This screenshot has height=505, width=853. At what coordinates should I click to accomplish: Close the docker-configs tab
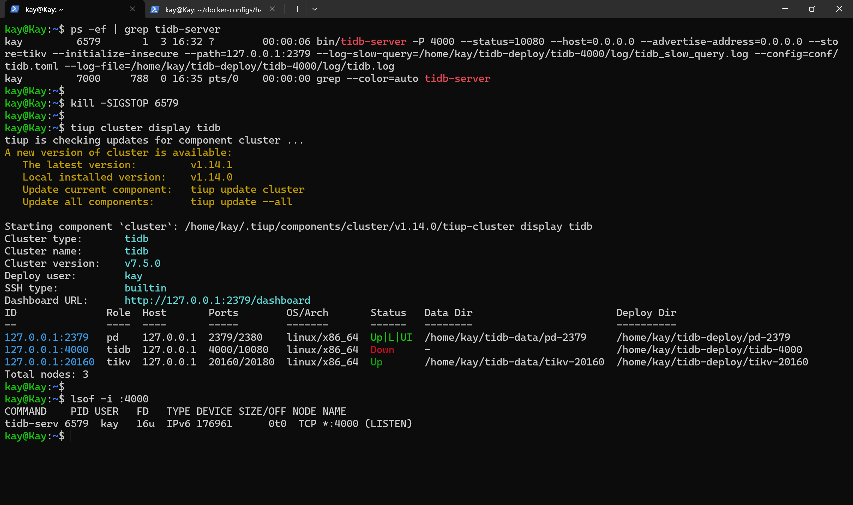272,9
